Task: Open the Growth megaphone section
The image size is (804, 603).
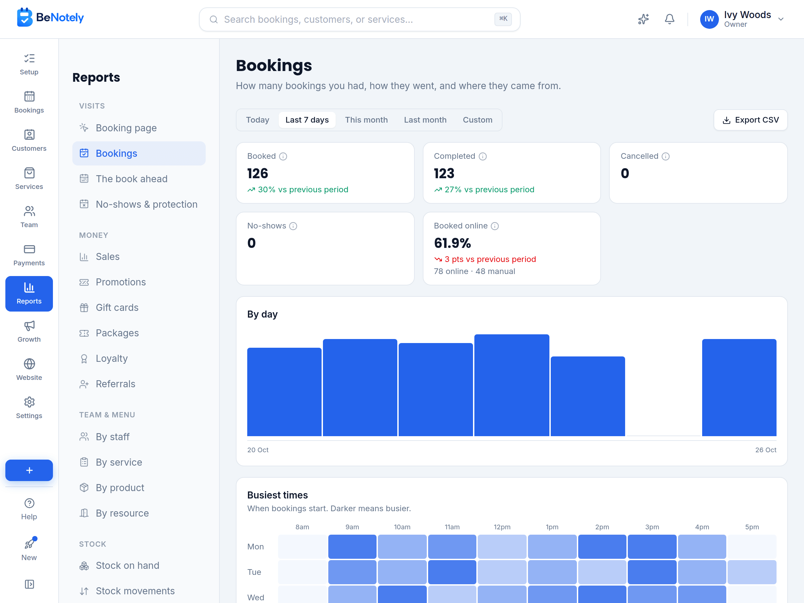Action: [29, 332]
